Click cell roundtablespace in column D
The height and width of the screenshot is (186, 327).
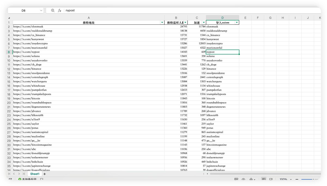coord(222,103)
